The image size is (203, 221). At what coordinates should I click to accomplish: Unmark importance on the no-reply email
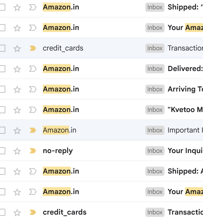point(33,151)
